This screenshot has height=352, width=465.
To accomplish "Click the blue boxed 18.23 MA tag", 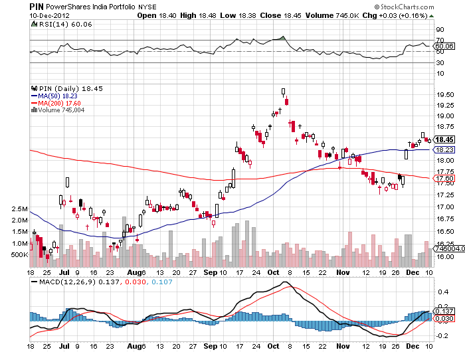I will (444, 149).
